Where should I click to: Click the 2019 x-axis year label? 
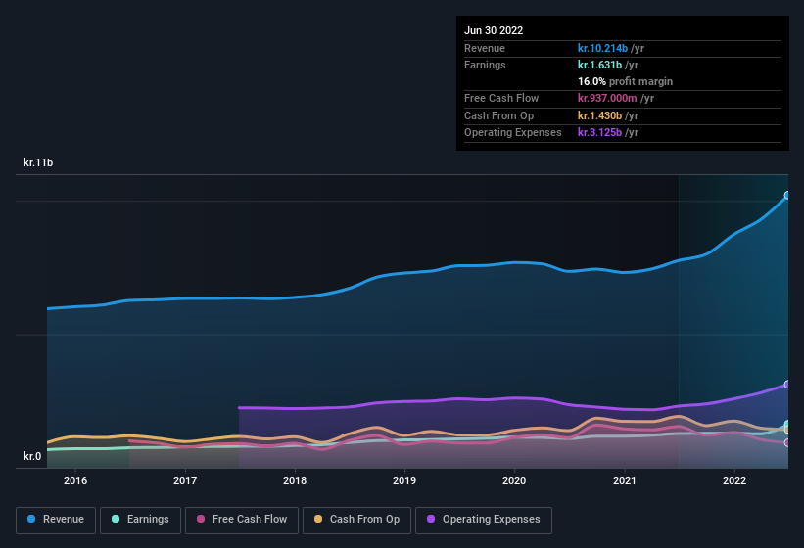click(x=404, y=480)
